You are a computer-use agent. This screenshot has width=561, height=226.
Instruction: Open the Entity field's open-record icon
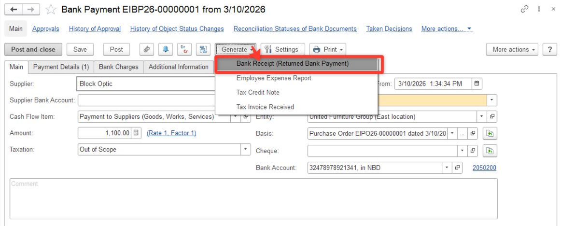coord(492,116)
